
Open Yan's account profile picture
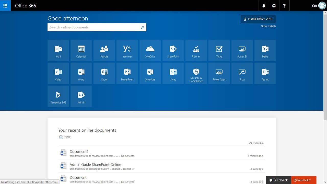click(x=322, y=6)
